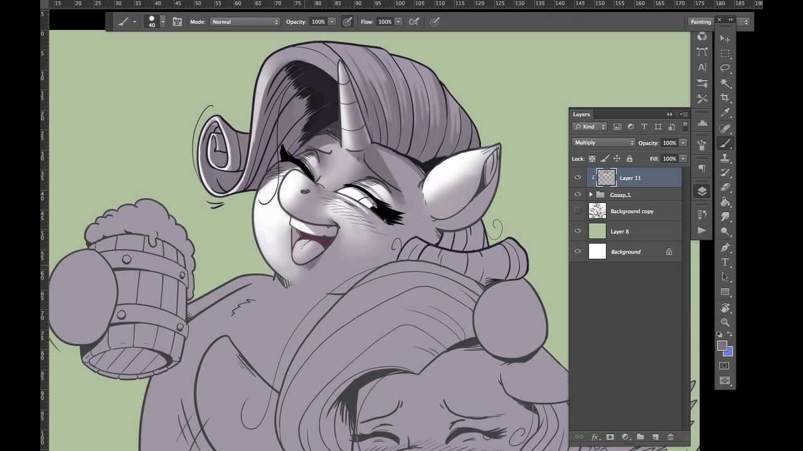The width and height of the screenshot is (803, 451).
Task: Open the brush Mode dropdown
Action: click(245, 22)
